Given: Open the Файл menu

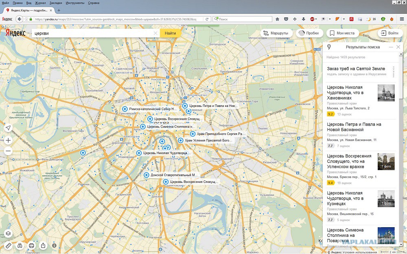Looking at the screenshot, I should 5,3.
